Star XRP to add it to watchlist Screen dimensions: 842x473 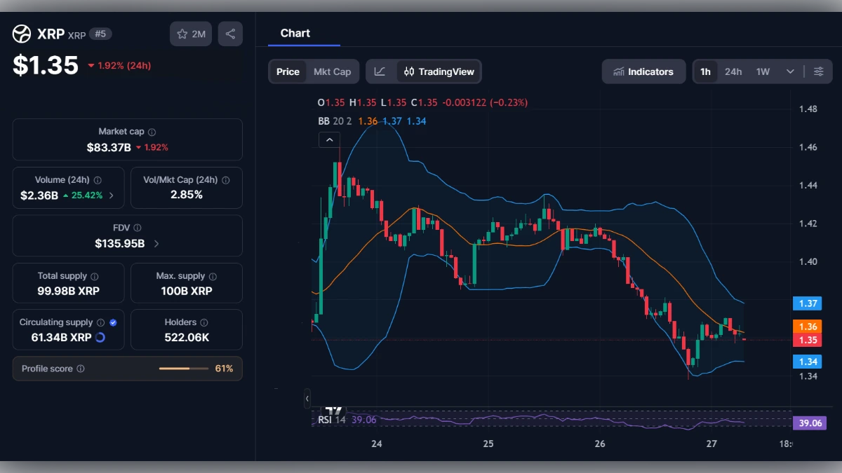coord(181,33)
